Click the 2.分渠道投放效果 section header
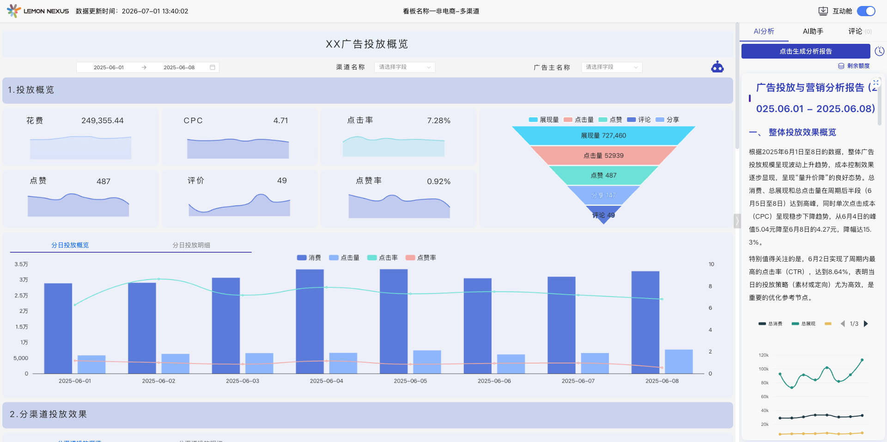The image size is (887, 442). tap(368, 415)
